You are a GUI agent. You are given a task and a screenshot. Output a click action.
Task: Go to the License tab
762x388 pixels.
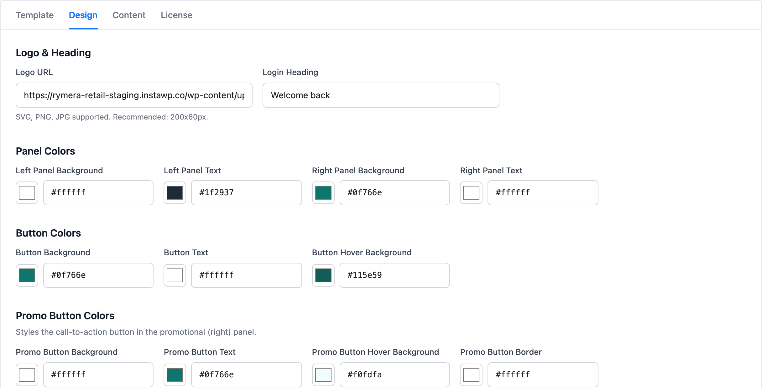(176, 15)
